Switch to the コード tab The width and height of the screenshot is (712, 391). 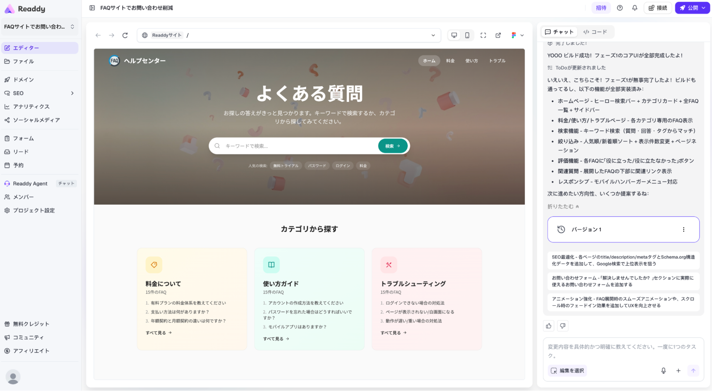[x=595, y=32]
